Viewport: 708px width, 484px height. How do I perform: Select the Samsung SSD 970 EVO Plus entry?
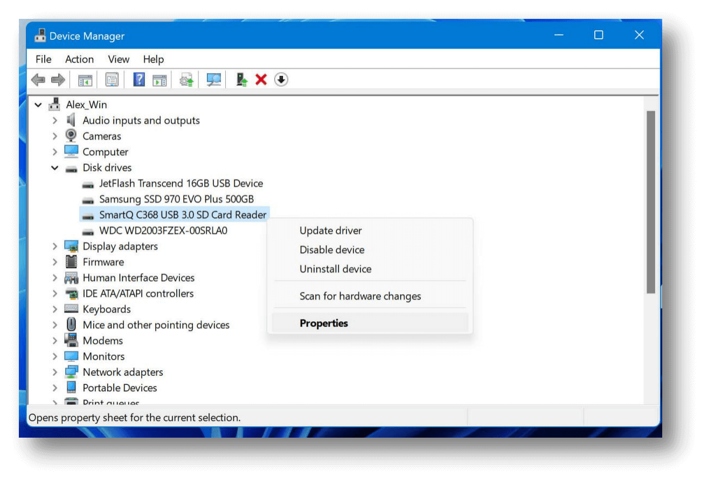pyautogui.click(x=178, y=199)
